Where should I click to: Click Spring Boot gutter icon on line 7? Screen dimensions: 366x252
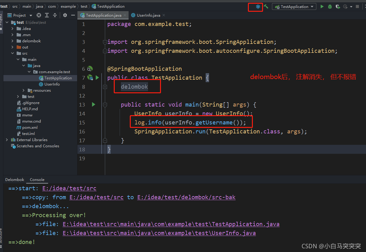(90, 78)
